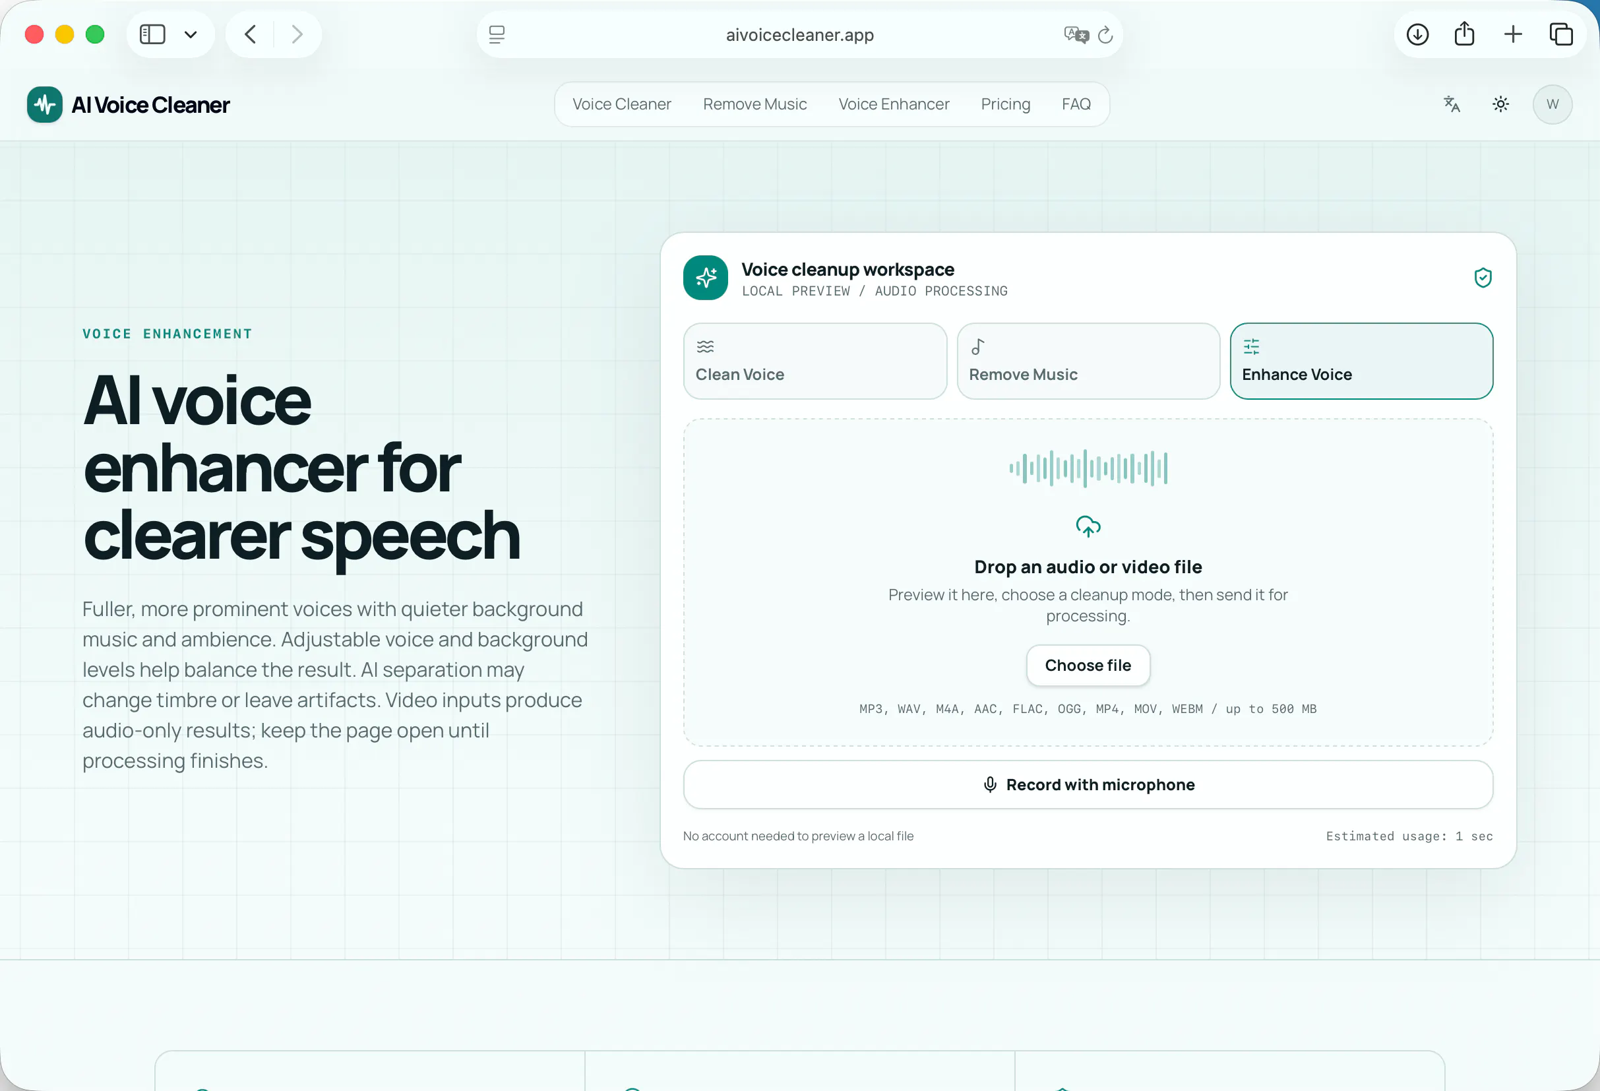
Task: Click the 'VOICE ENHANCEMENT' label
Action: pyautogui.click(x=168, y=334)
